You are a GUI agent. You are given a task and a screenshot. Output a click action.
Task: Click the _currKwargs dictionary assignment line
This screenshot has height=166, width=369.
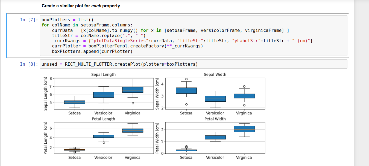tap(182, 41)
